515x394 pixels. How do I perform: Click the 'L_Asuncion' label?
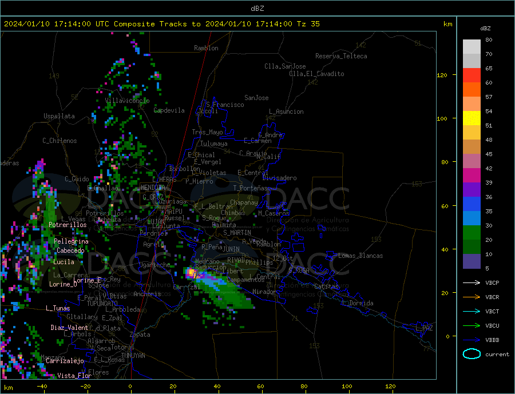click(286, 112)
